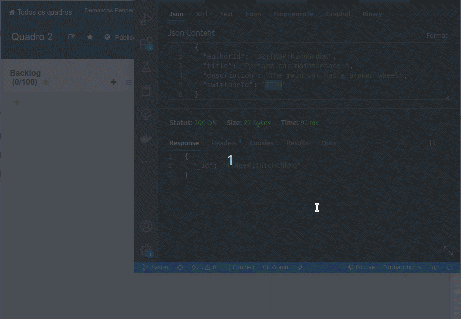The height and width of the screenshot is (319, 461).
Task: Show additional views with ellipsis icon
Action: click(x=146, y=162)
